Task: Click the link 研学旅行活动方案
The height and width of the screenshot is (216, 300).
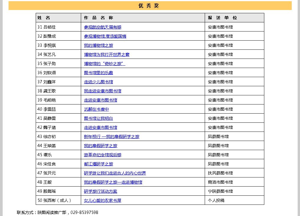Action: coord(101,191)
